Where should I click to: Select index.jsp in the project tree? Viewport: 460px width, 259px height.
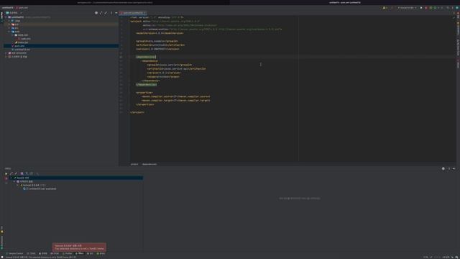[22, 42]
